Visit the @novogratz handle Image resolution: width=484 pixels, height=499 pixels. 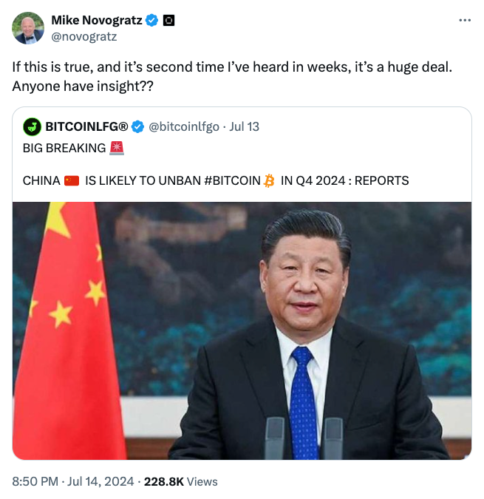point(84,37)
